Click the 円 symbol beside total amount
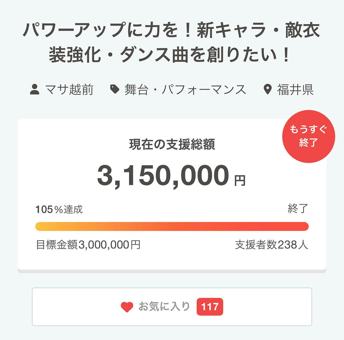The width and height of the screenshot is (344, 340). [240, 180]
